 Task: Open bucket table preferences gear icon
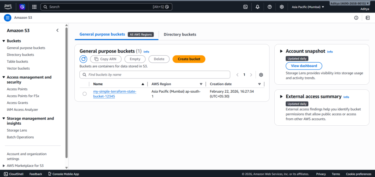pos(261,75)
